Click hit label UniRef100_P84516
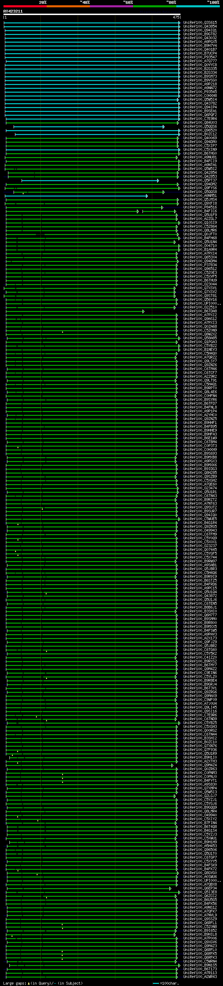Viewport: 223px width, 986px height. click(200, 207)
